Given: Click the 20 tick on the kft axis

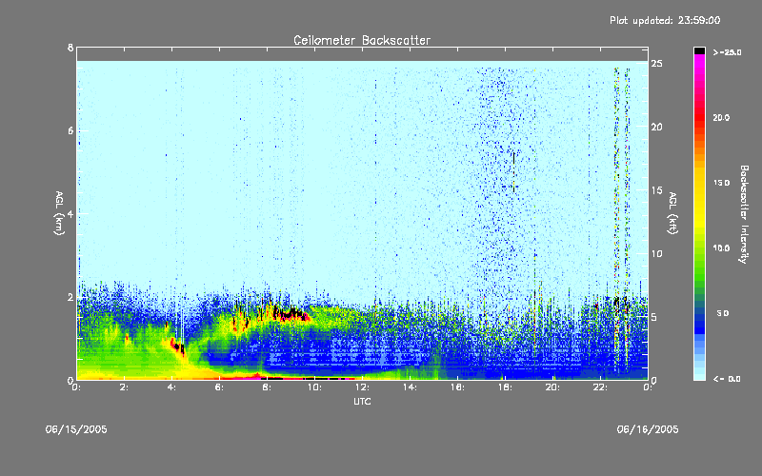Looking at the screenshot, I should [656, 127].
